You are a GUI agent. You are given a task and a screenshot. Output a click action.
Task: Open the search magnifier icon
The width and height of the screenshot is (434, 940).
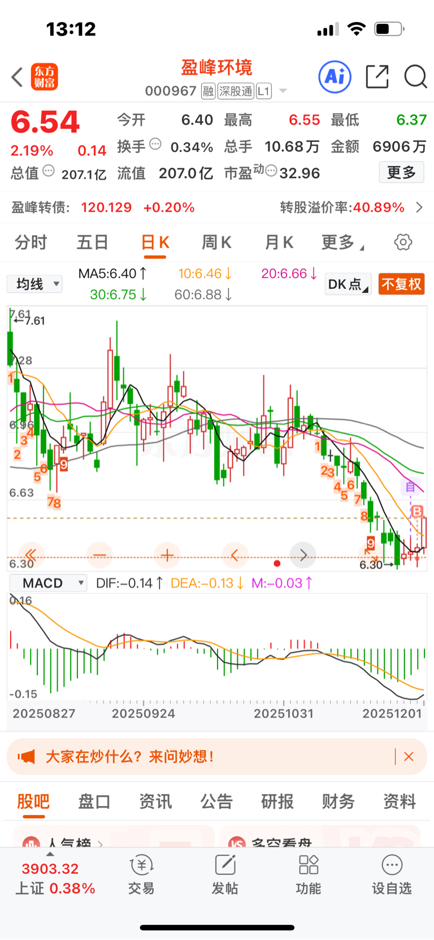pyautogui.click(x=415, y=77)
